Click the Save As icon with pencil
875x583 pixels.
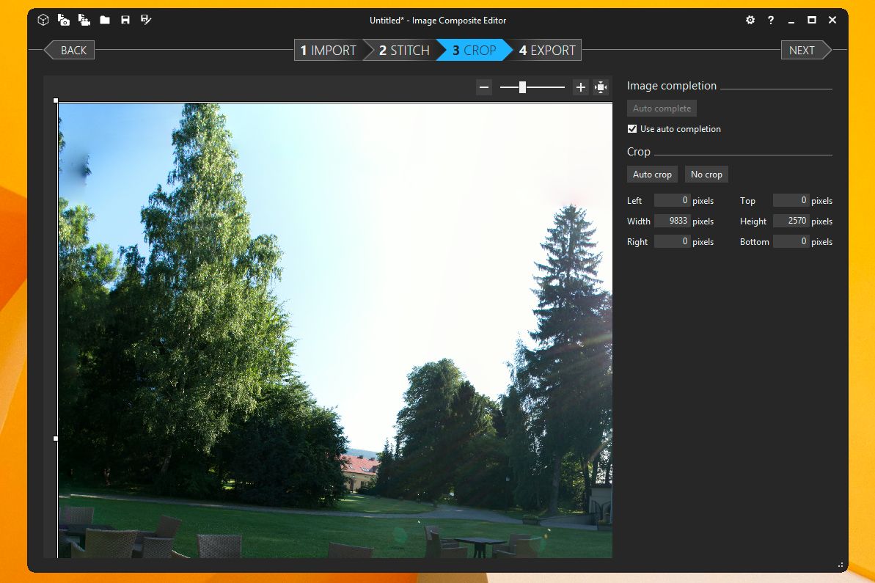click(x=146, y=20)
